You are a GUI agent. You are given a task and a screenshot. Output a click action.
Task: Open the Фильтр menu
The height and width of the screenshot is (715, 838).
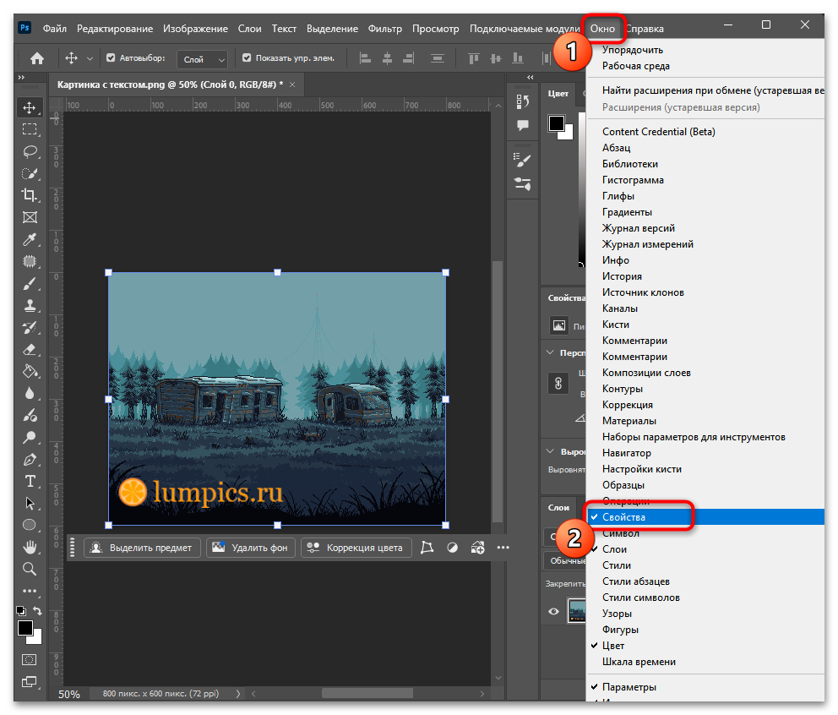(385, 29)
